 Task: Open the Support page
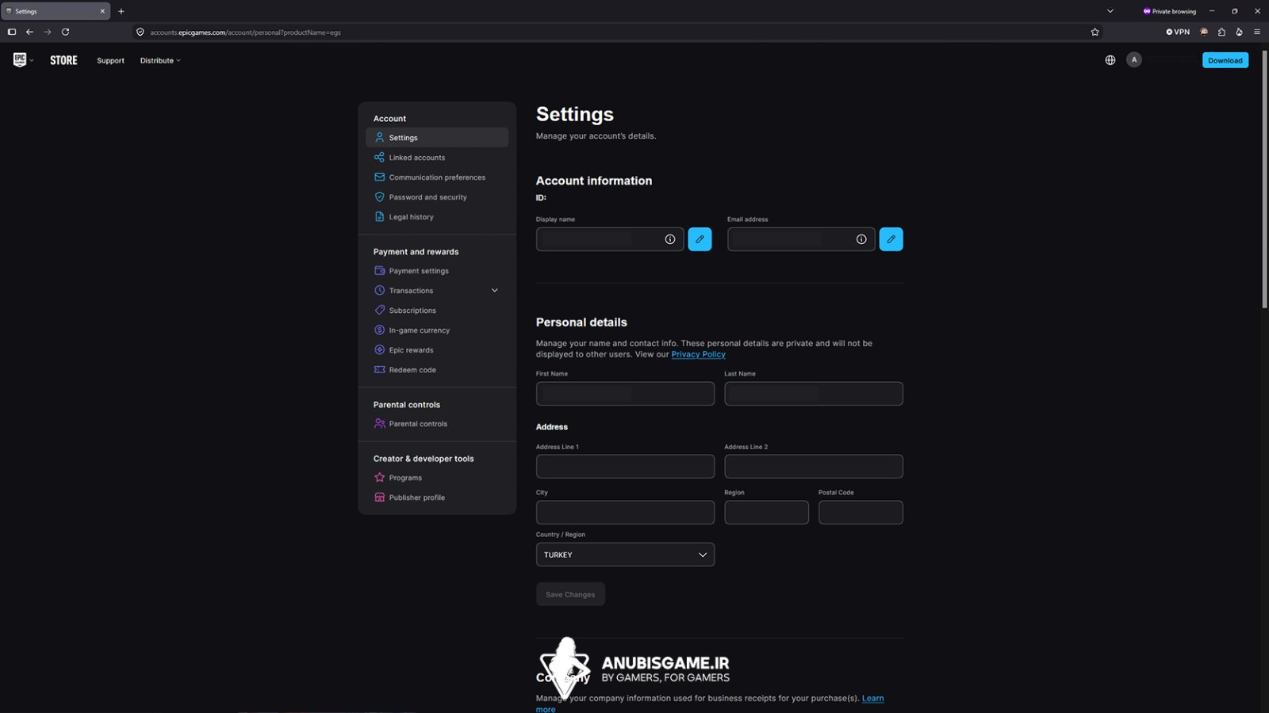click(111, 61)
